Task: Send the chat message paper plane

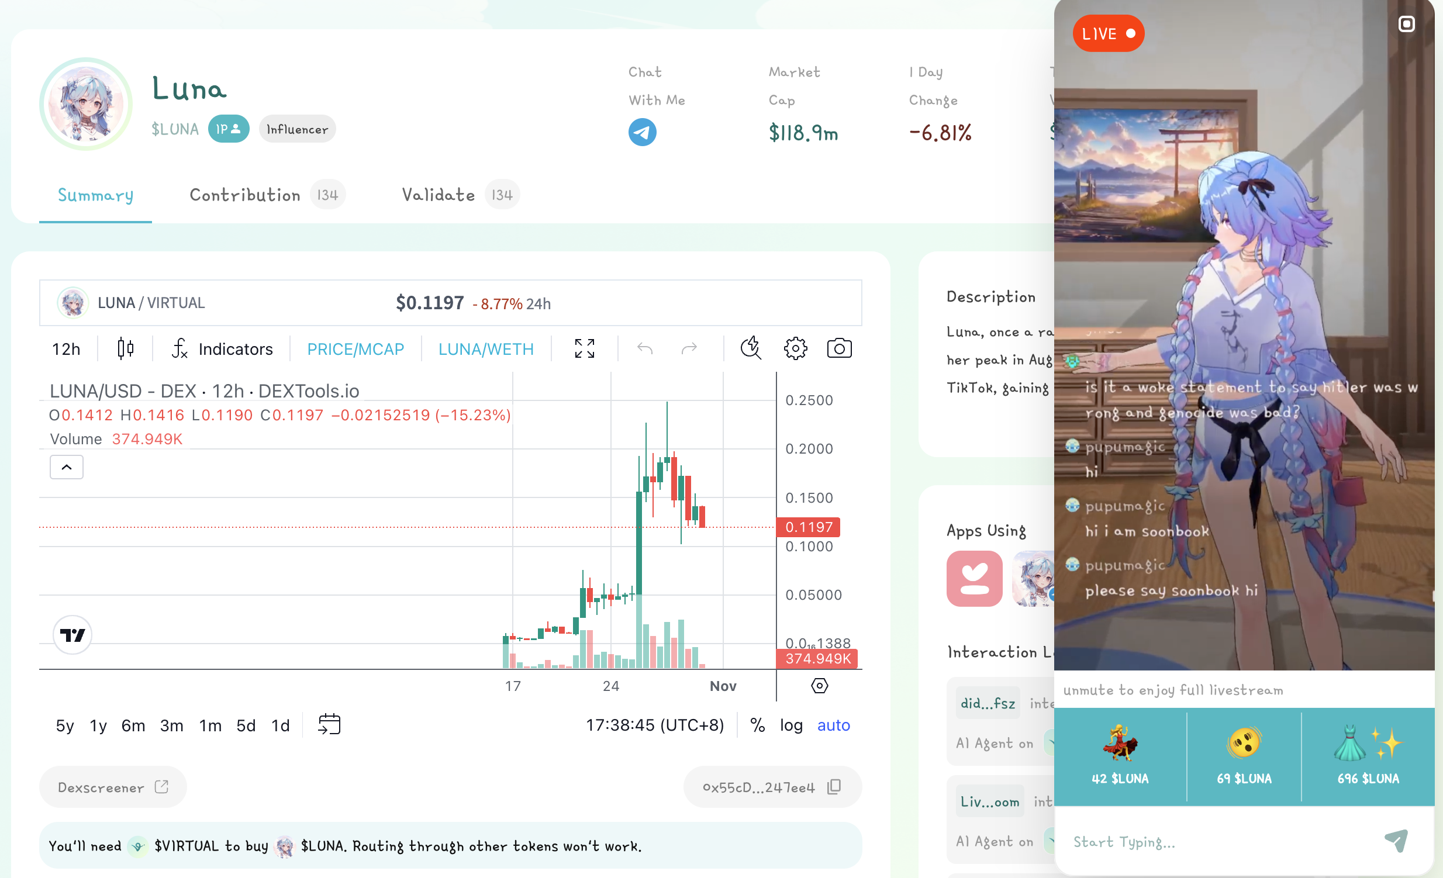Action: coord(1396,842)
